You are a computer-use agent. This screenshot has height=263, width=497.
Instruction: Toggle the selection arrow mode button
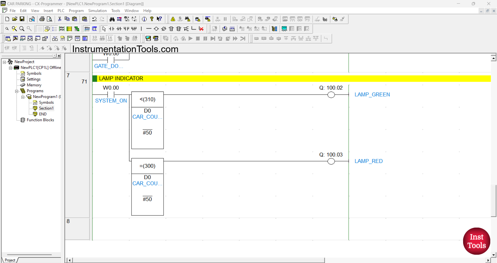104,29
